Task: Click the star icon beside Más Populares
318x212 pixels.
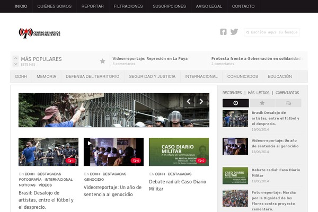Action: coord(103,61)
